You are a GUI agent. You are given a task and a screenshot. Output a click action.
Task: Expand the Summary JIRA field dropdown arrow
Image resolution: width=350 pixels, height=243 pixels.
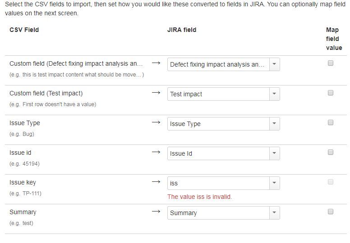tap(274, 213)
